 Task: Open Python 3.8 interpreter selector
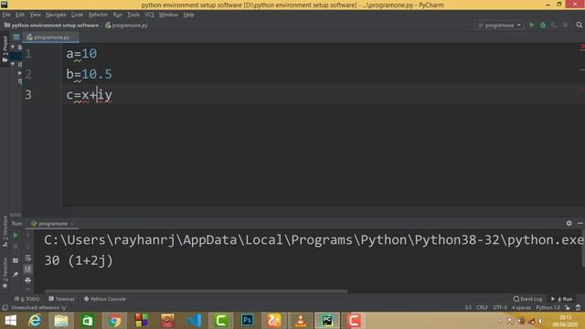(x=548, y=308)
